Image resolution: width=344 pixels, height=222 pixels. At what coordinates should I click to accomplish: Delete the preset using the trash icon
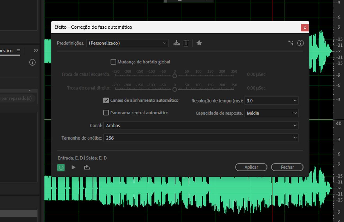click(186, 43)
